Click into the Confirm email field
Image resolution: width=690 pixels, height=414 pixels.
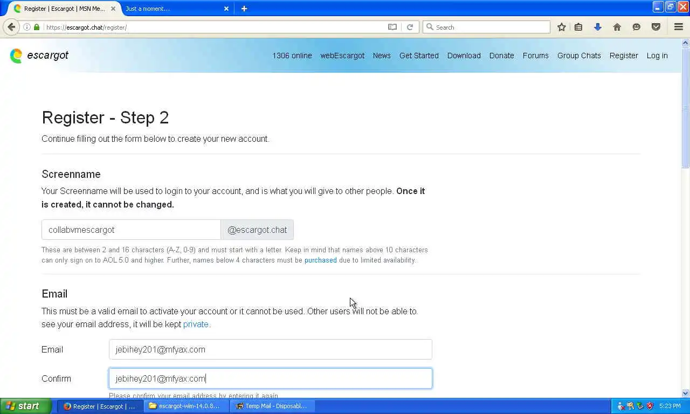(270, 378)
